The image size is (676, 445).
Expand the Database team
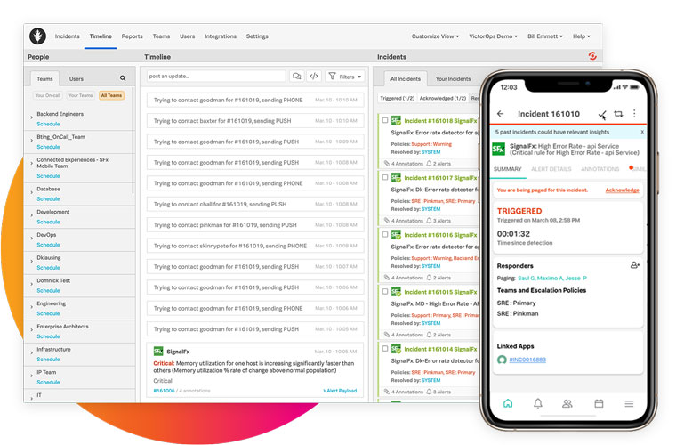click(x=31, y=192)
